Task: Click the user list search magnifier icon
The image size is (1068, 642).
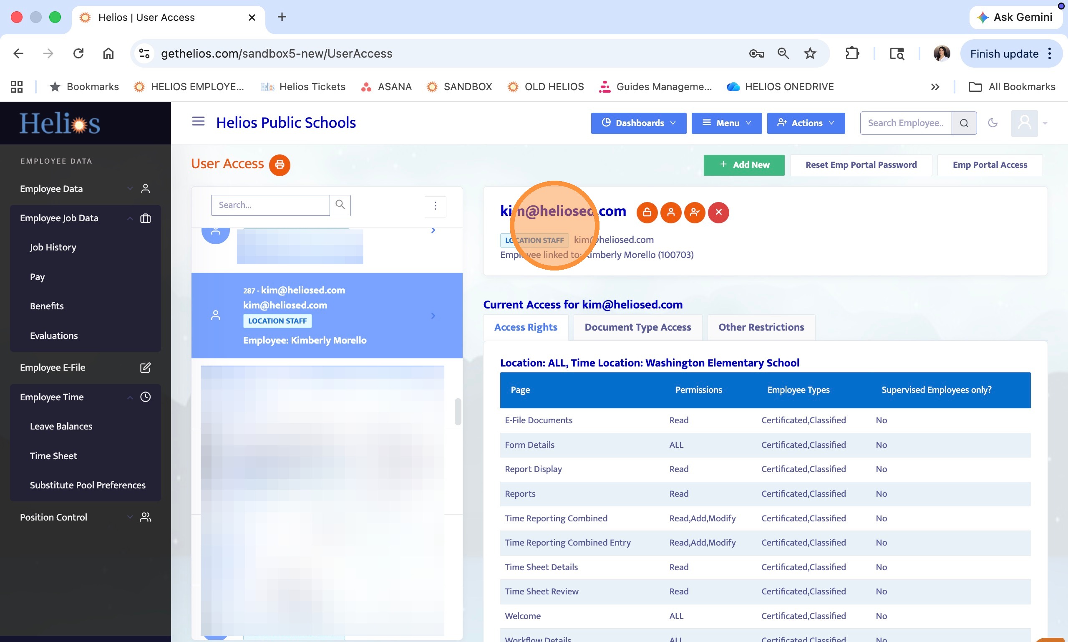Action: coord(340,205)
